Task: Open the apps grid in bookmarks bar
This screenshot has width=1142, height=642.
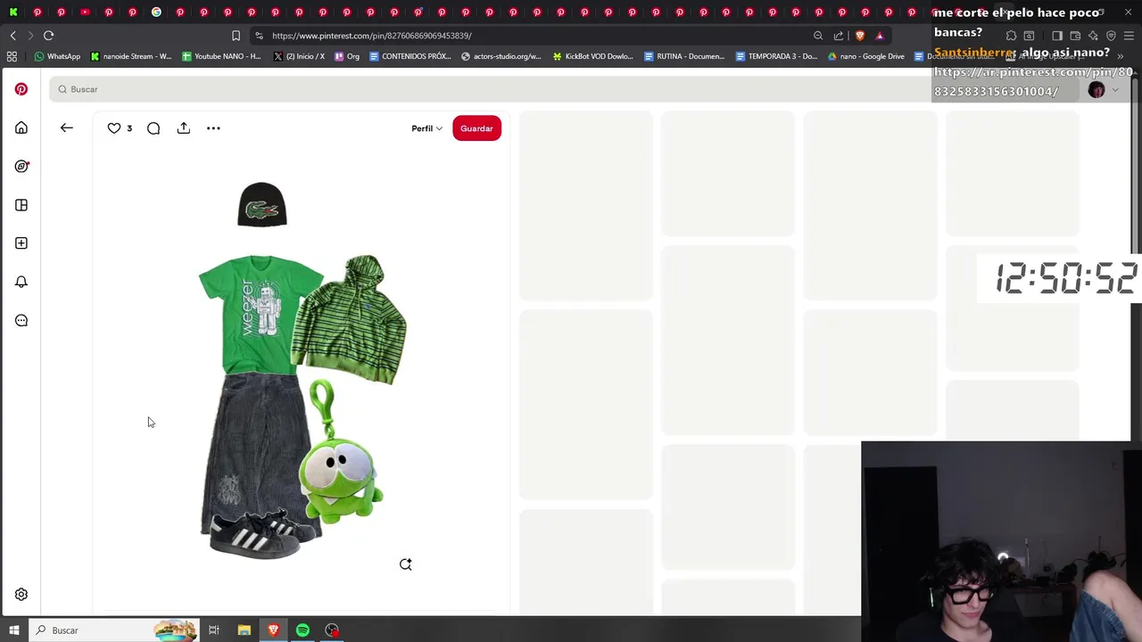Action: tap(12, 56)
